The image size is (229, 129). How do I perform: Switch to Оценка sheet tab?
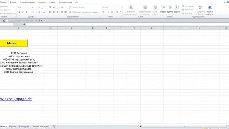(13, 126)
